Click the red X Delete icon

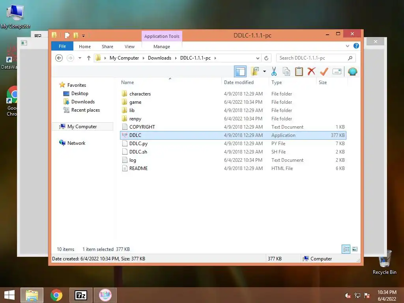click(311, 71)
